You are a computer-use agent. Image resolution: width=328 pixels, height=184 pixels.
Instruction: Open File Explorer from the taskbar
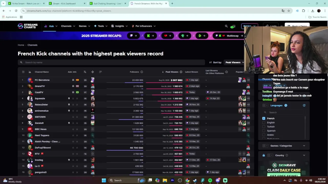(x=165, y=180)
